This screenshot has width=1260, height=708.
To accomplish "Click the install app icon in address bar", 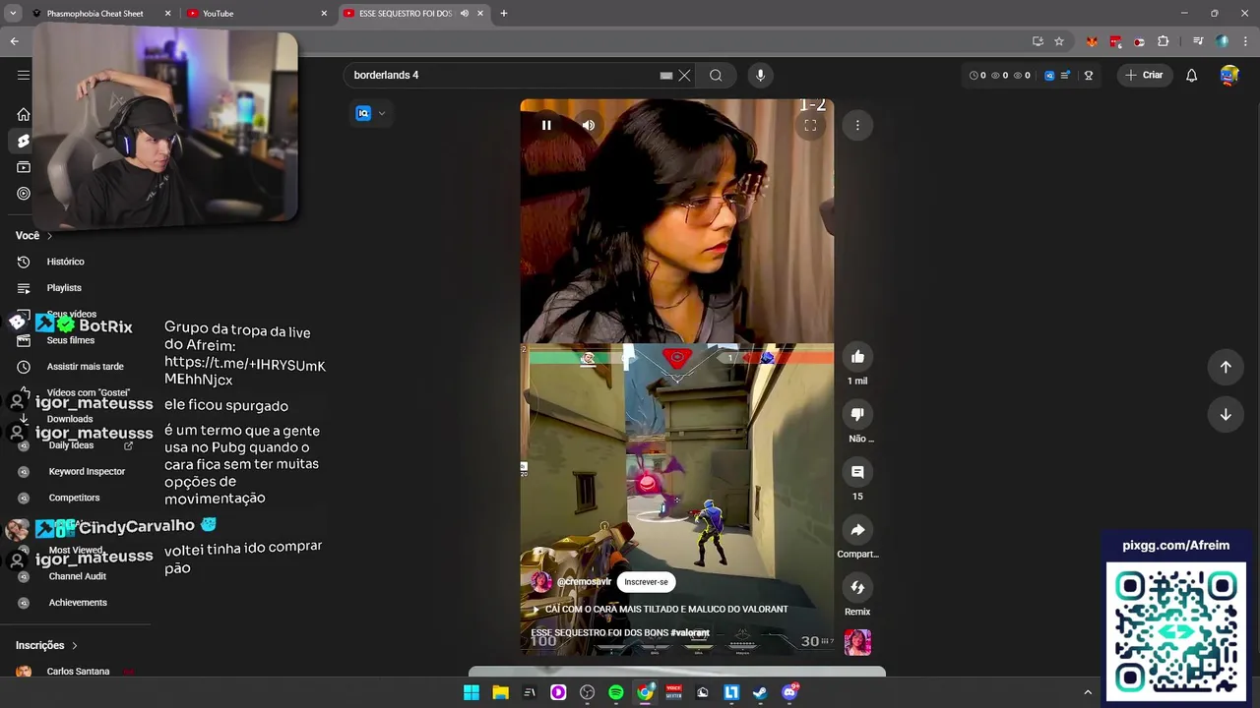I will (x=1038, y=41).
